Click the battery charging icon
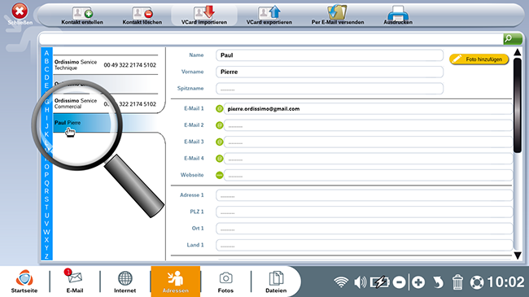This screenshot has width=529, height=297. point(380,282)
